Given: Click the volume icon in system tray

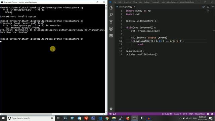Looking at the screenshot, I should [190, 118].
